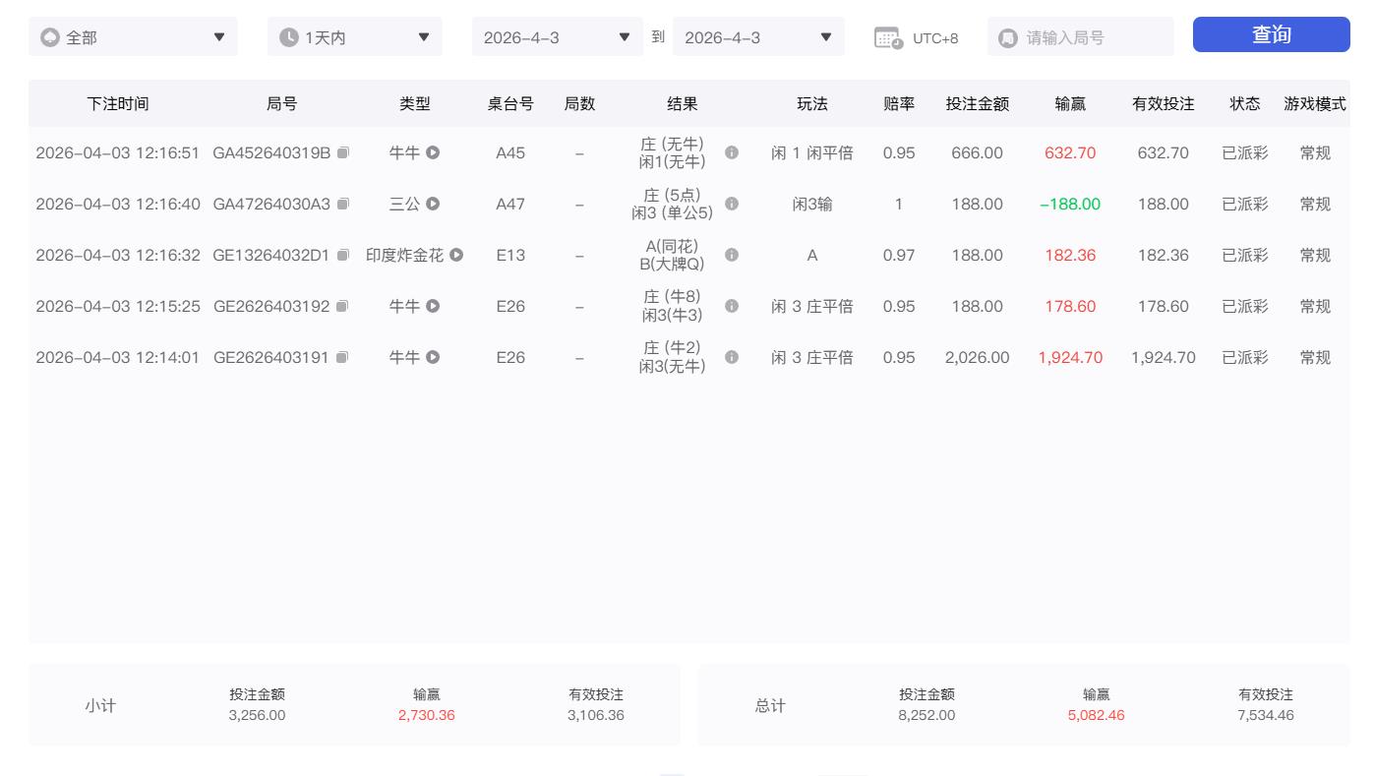Play replay video for the 印度炸金花 game
Screen dimensions: 1374x776
[456, 255]
